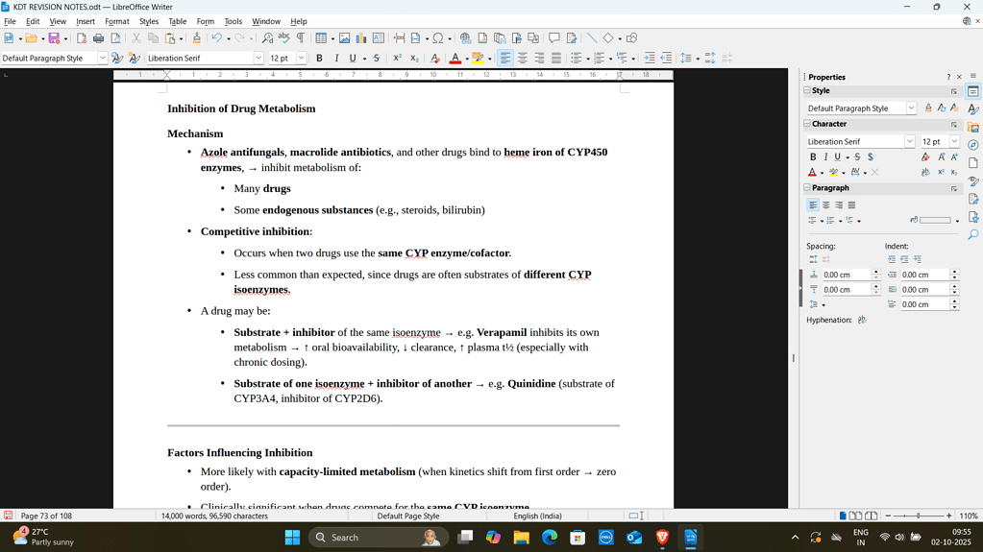Click English (India) language field
Image resolution: width=983 pixels, height=552 pixels.
[538, 516]
